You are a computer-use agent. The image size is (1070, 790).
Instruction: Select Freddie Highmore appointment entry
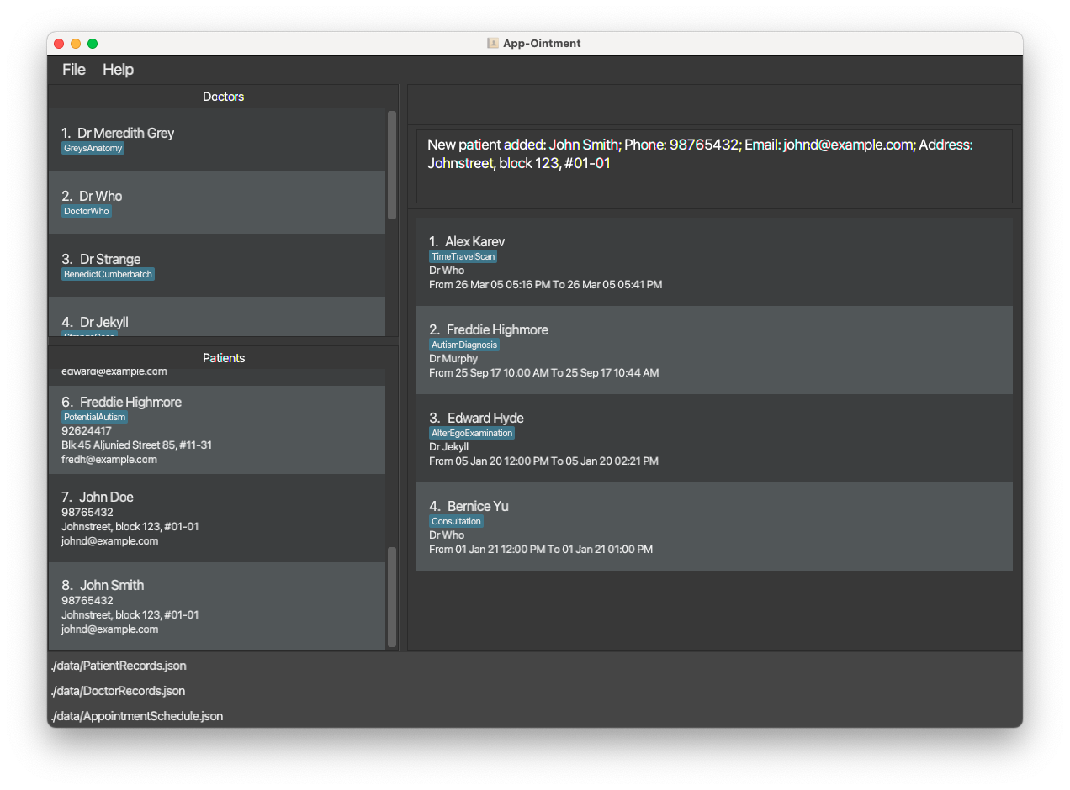click(714, 350)
